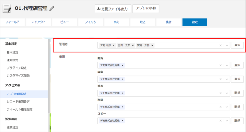Image resolution: width=246 pixels, height=132 pixels.
Task: Click 選択 button for 削除
Action: pos(237,107)
